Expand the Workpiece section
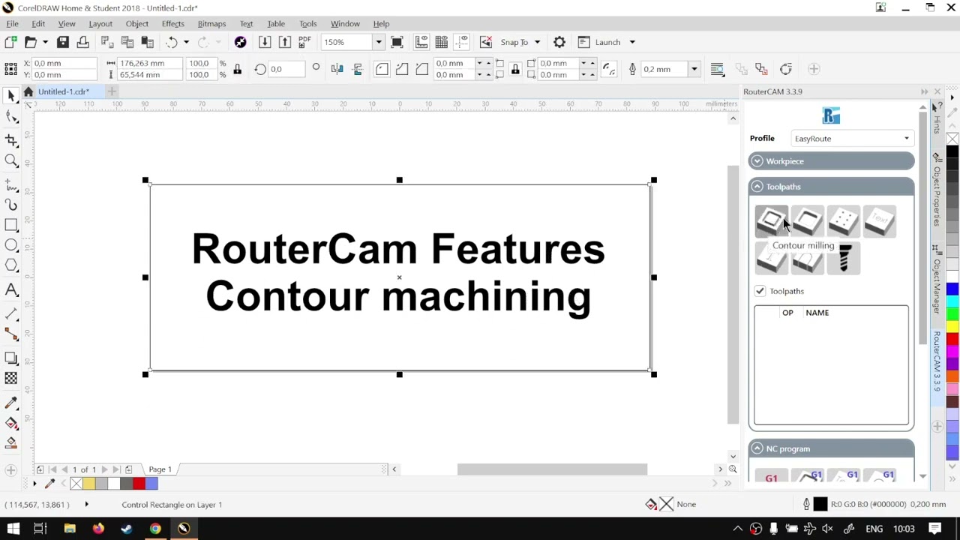This screenshot has height=540, width=960. click(757, 161)
